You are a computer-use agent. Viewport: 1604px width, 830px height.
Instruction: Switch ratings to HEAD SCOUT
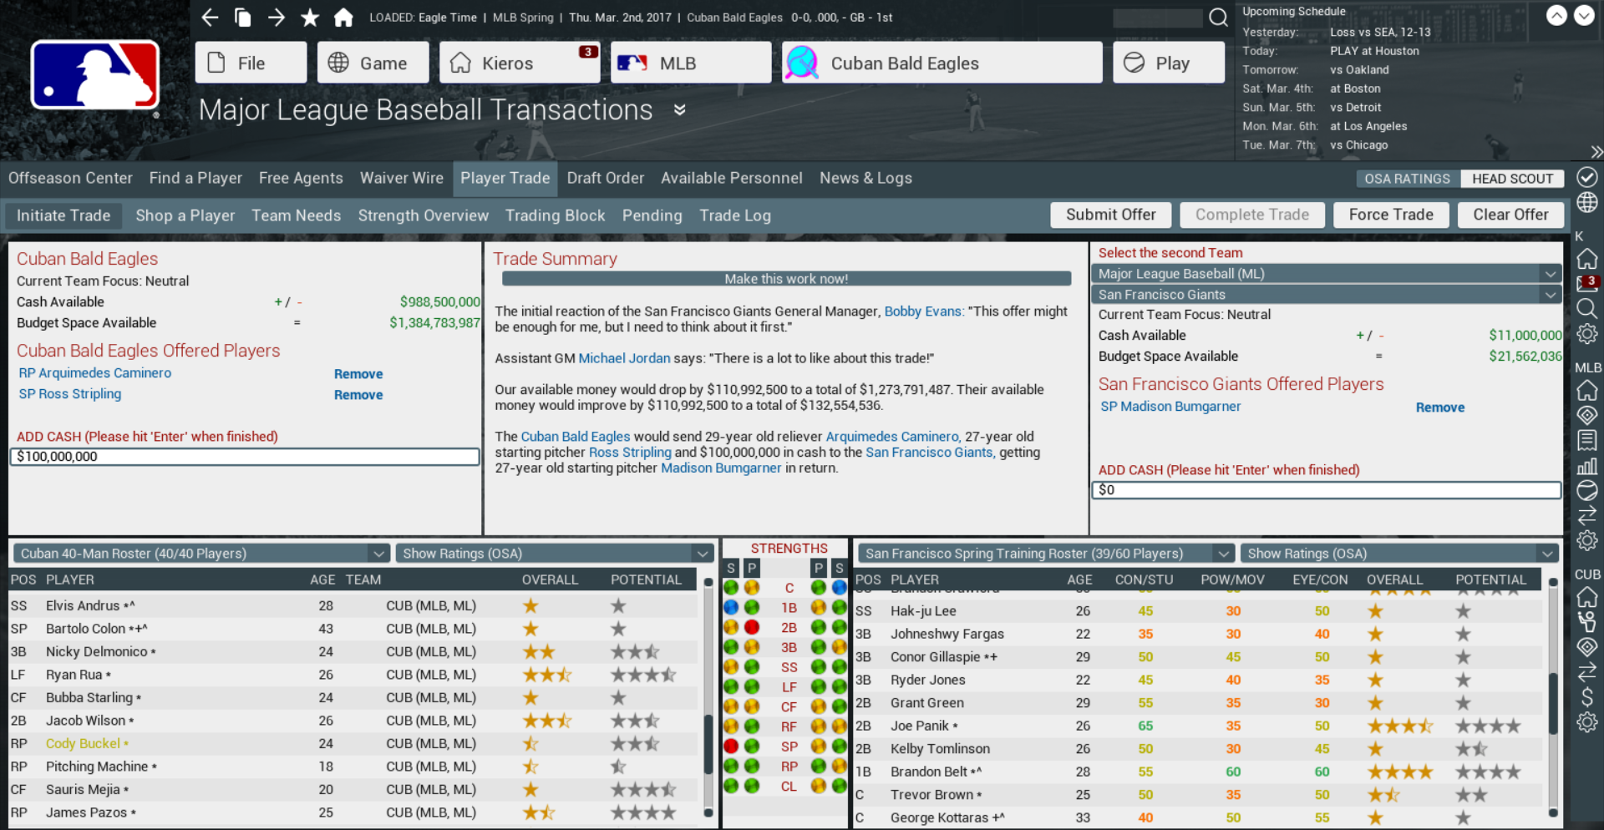tap(1512, 179)
